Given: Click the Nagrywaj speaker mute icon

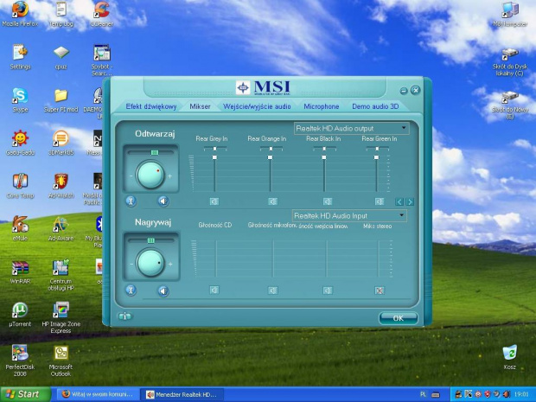Looking at the screenshot, I should coord(163,290).
